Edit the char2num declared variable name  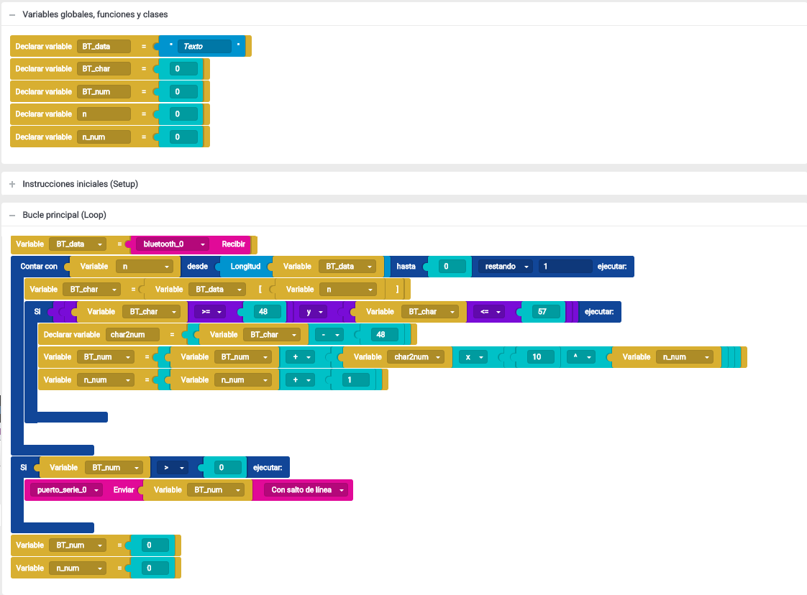click(132, 335)
